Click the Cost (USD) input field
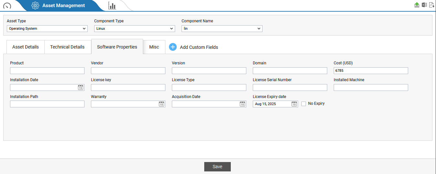Image resolution: width=436 pixels, height=174 pixels. [371, 71]
